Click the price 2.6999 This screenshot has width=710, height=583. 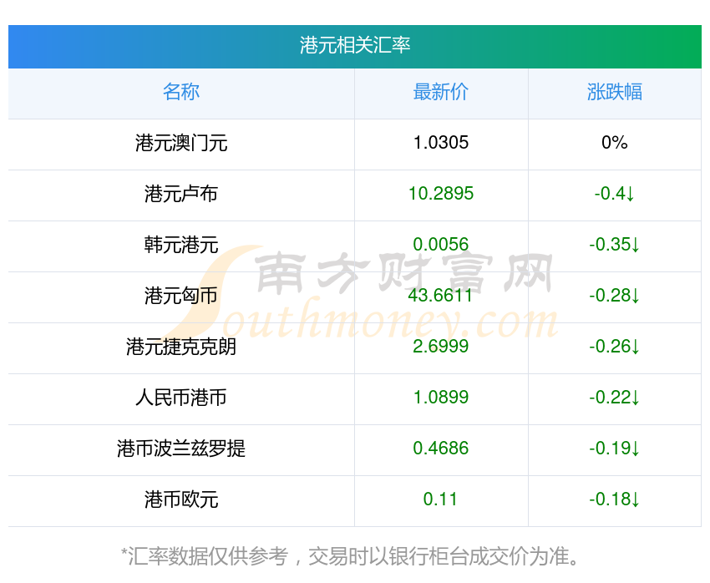[440, 347]
